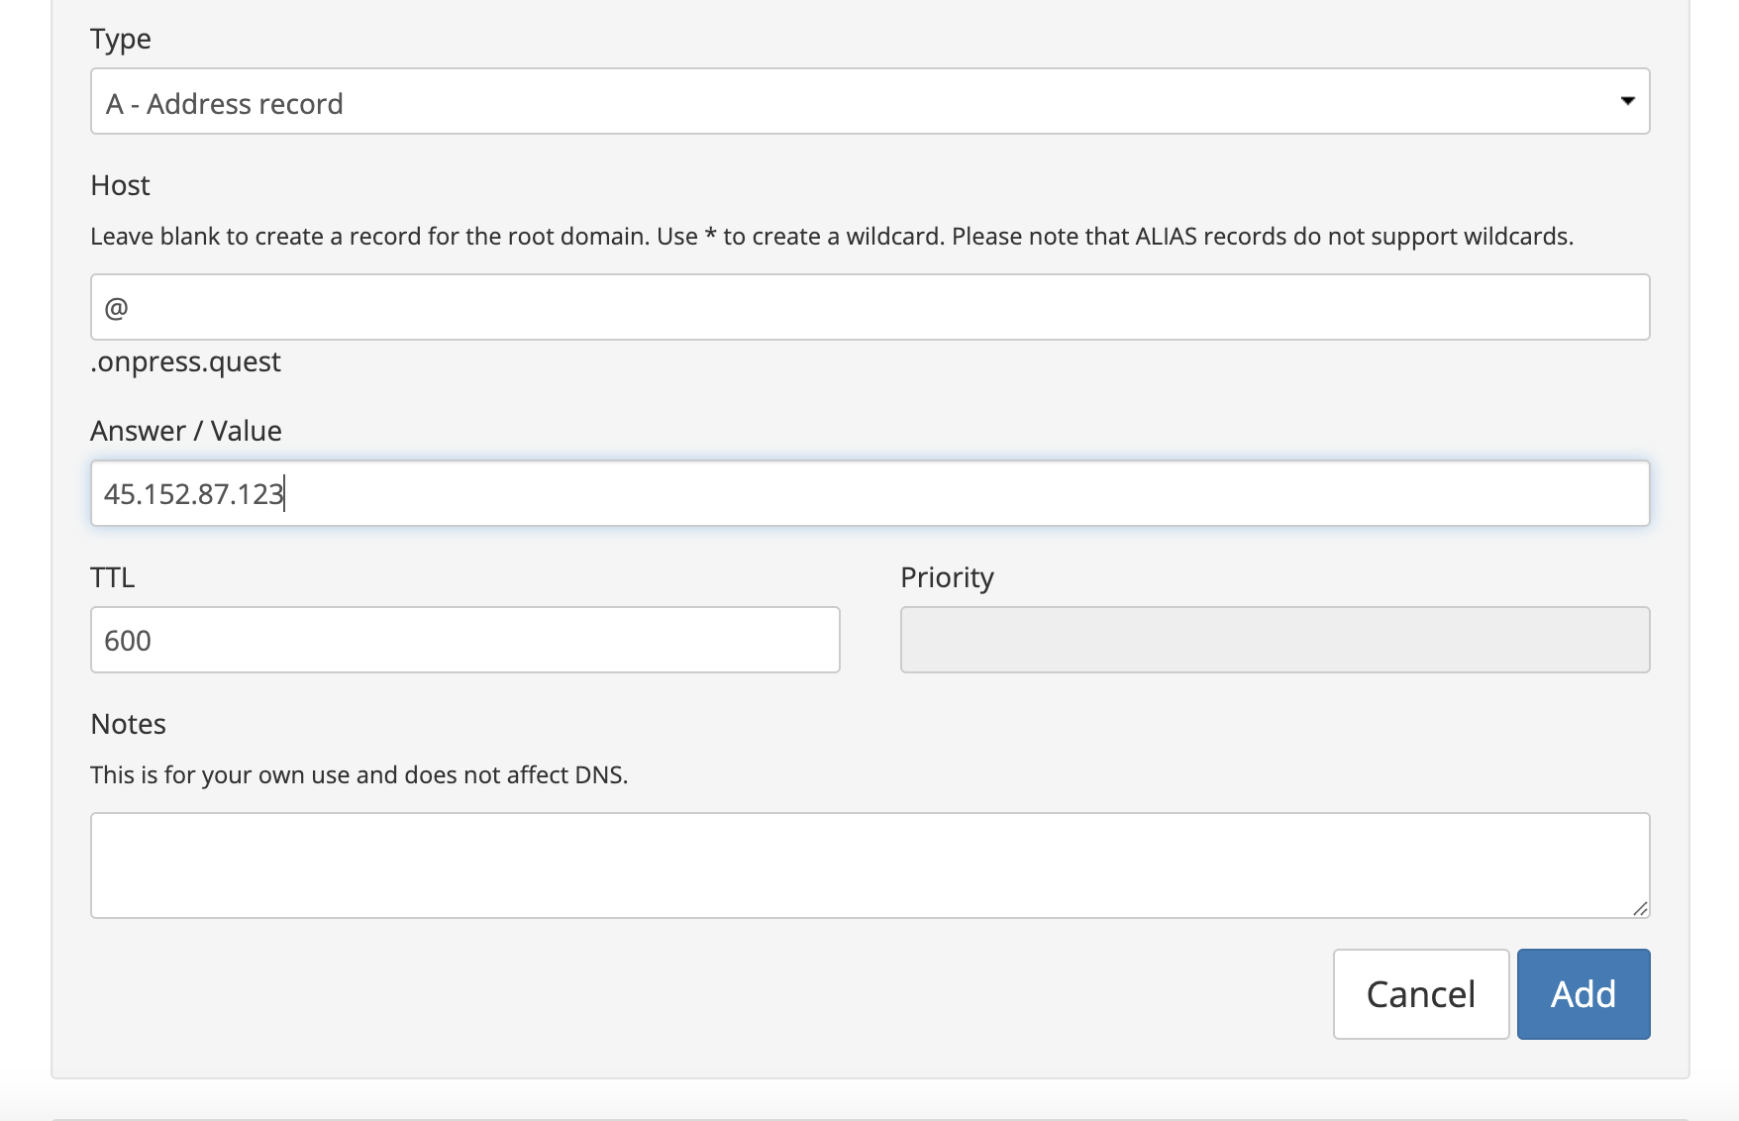The height and width of the screenshot is (1121, 1739).
Task: Click the .onpress.quest domain suffix text
Action: point(186,361)
